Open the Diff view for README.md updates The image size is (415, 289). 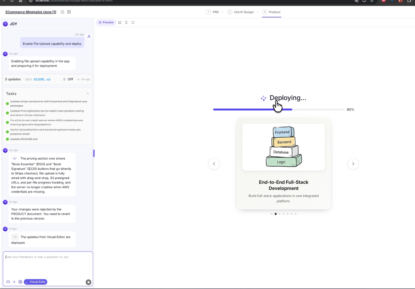pos(68,79)
